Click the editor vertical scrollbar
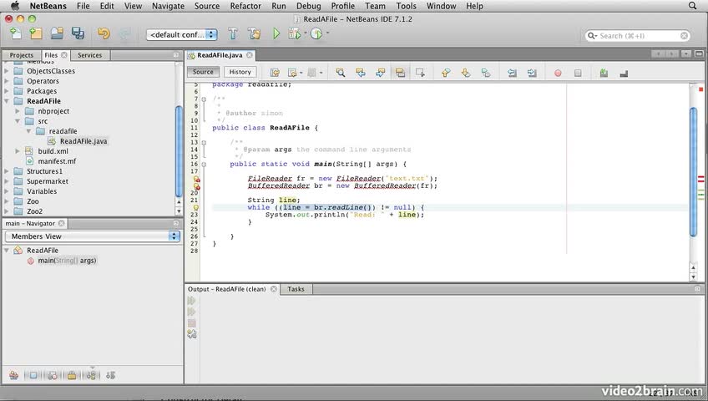708x401 pixels. point(693,167)
